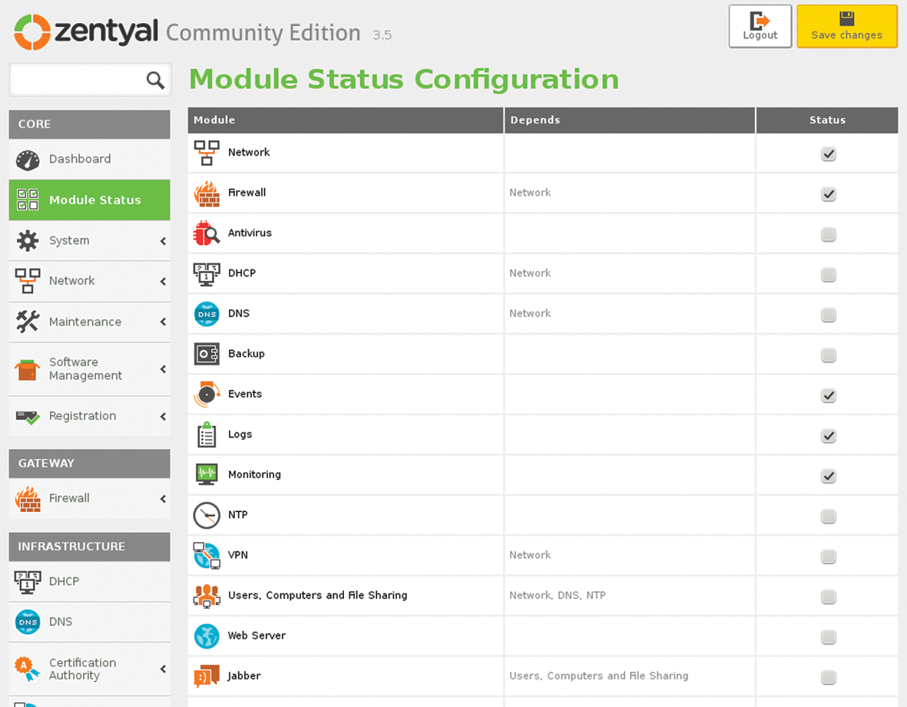
Task: Click inside the sidebar search field
Action: [x=77, y=80]
